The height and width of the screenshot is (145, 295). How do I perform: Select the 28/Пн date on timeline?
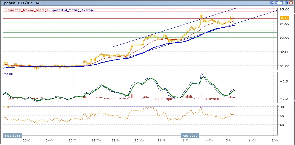tap(96, 140)
